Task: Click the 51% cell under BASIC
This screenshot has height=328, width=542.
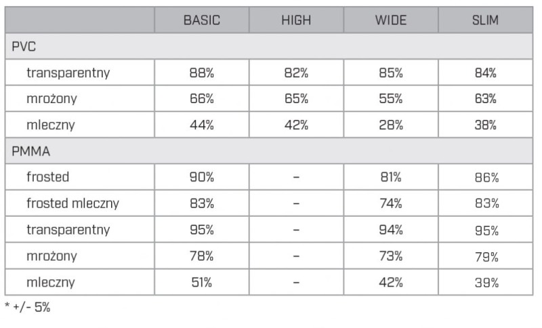Action: [201, 283]
